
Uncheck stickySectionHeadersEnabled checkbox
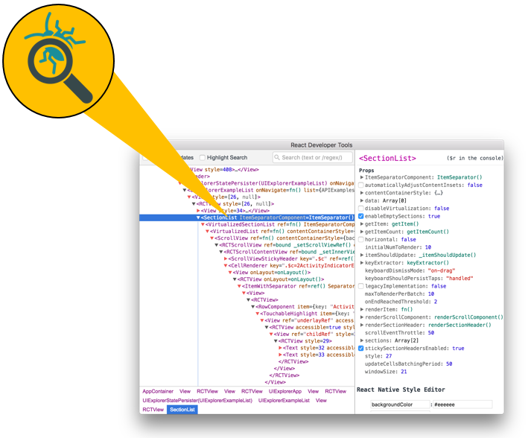pyautogui.click(x=361, y=349)
